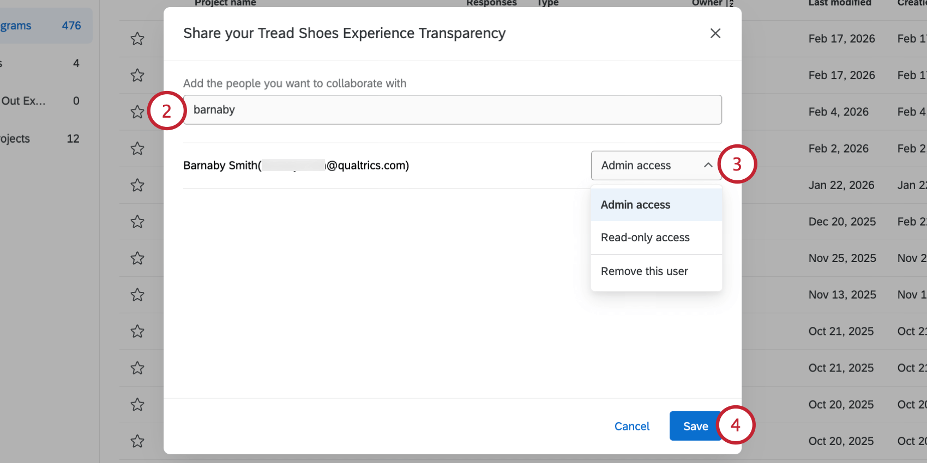Star the project dated Feb 17, 2026 at top
Screen dimensions: 927x463
tap(137, 39)
